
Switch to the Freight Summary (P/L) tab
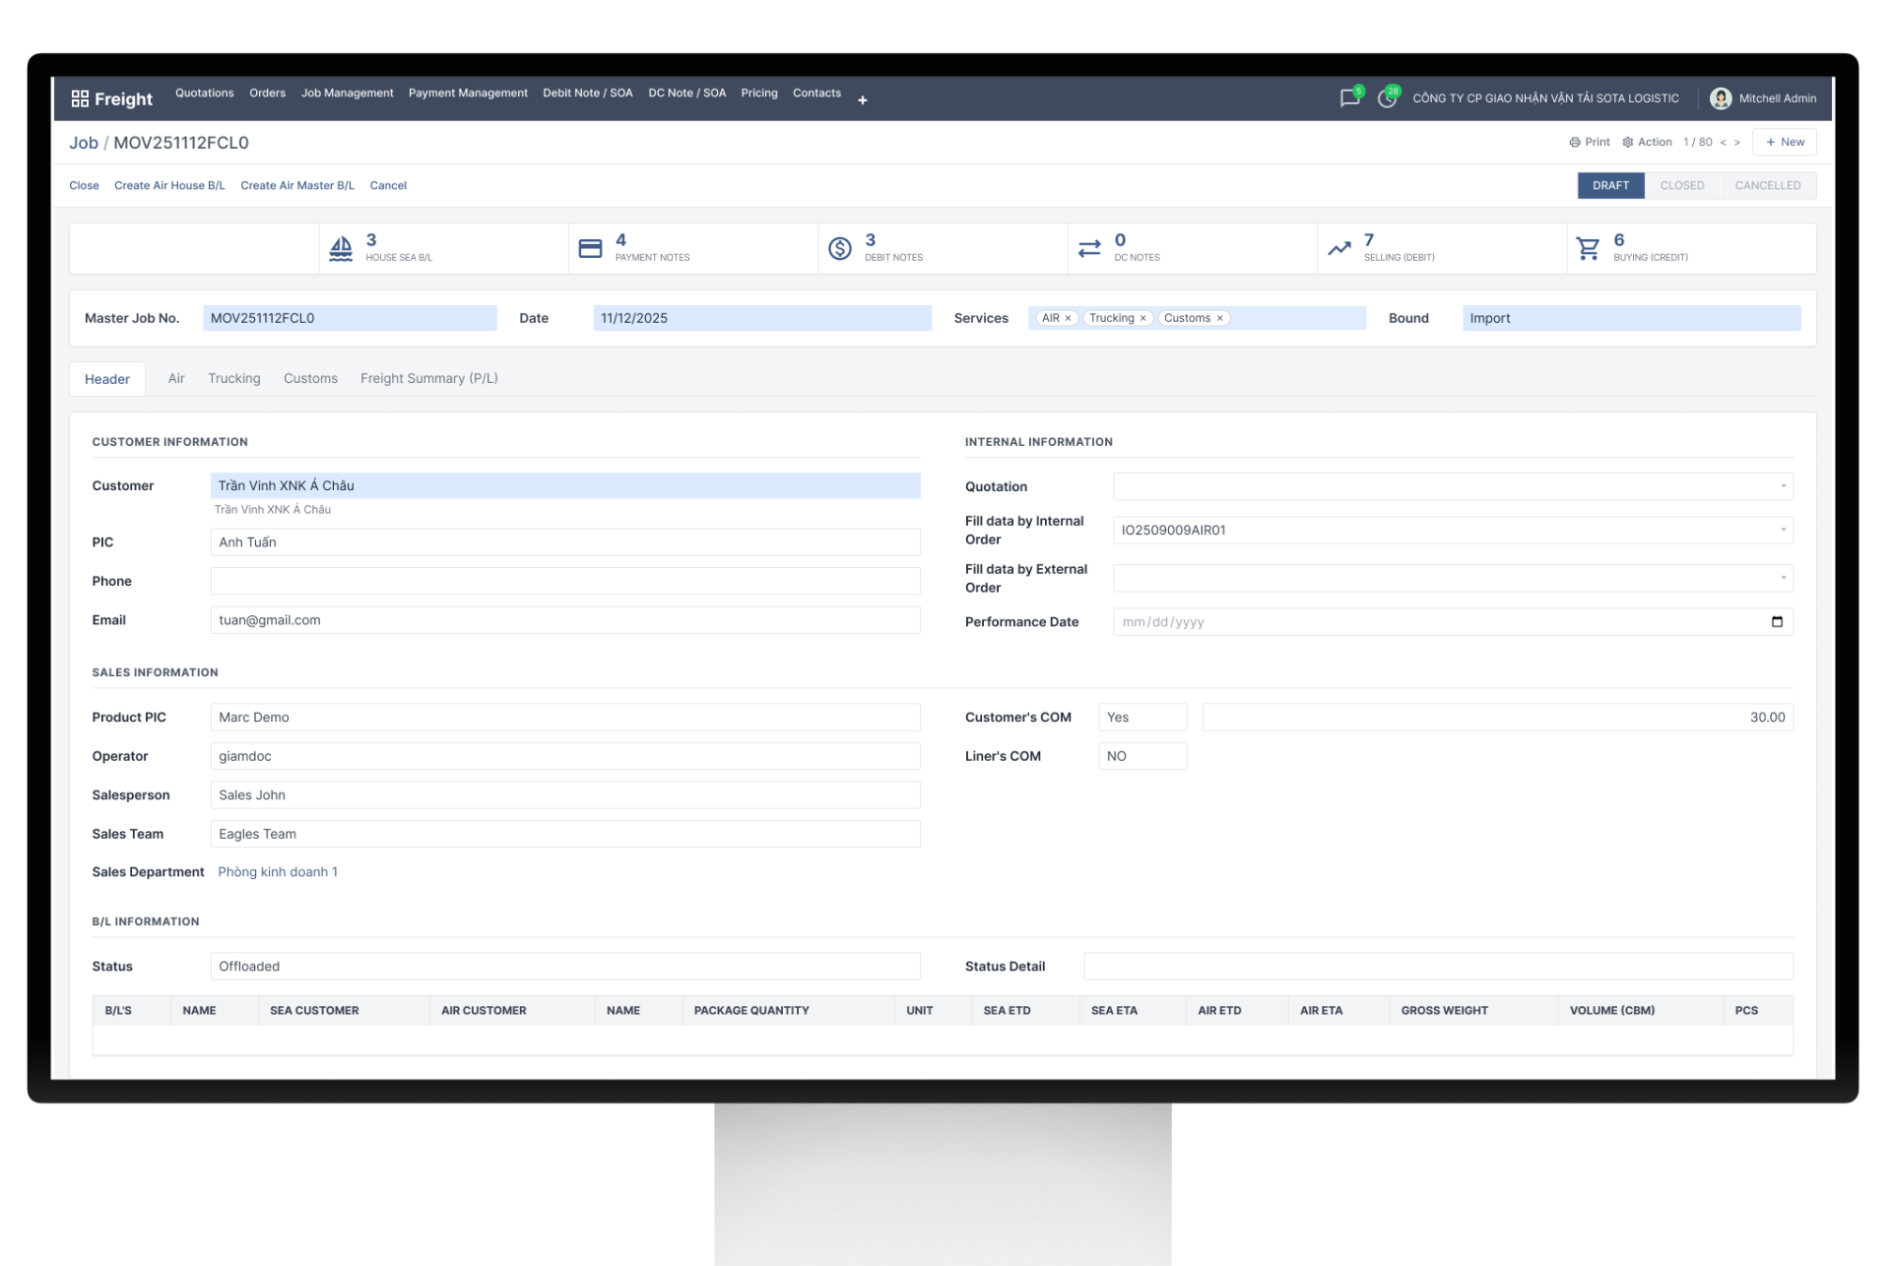(x=428, y=378)
